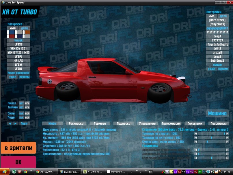The height and width of the screenshot is (175, 233).
Task: Increase Топливо на пит-стопе with its right arrow
Action: (x=227, y=138)
